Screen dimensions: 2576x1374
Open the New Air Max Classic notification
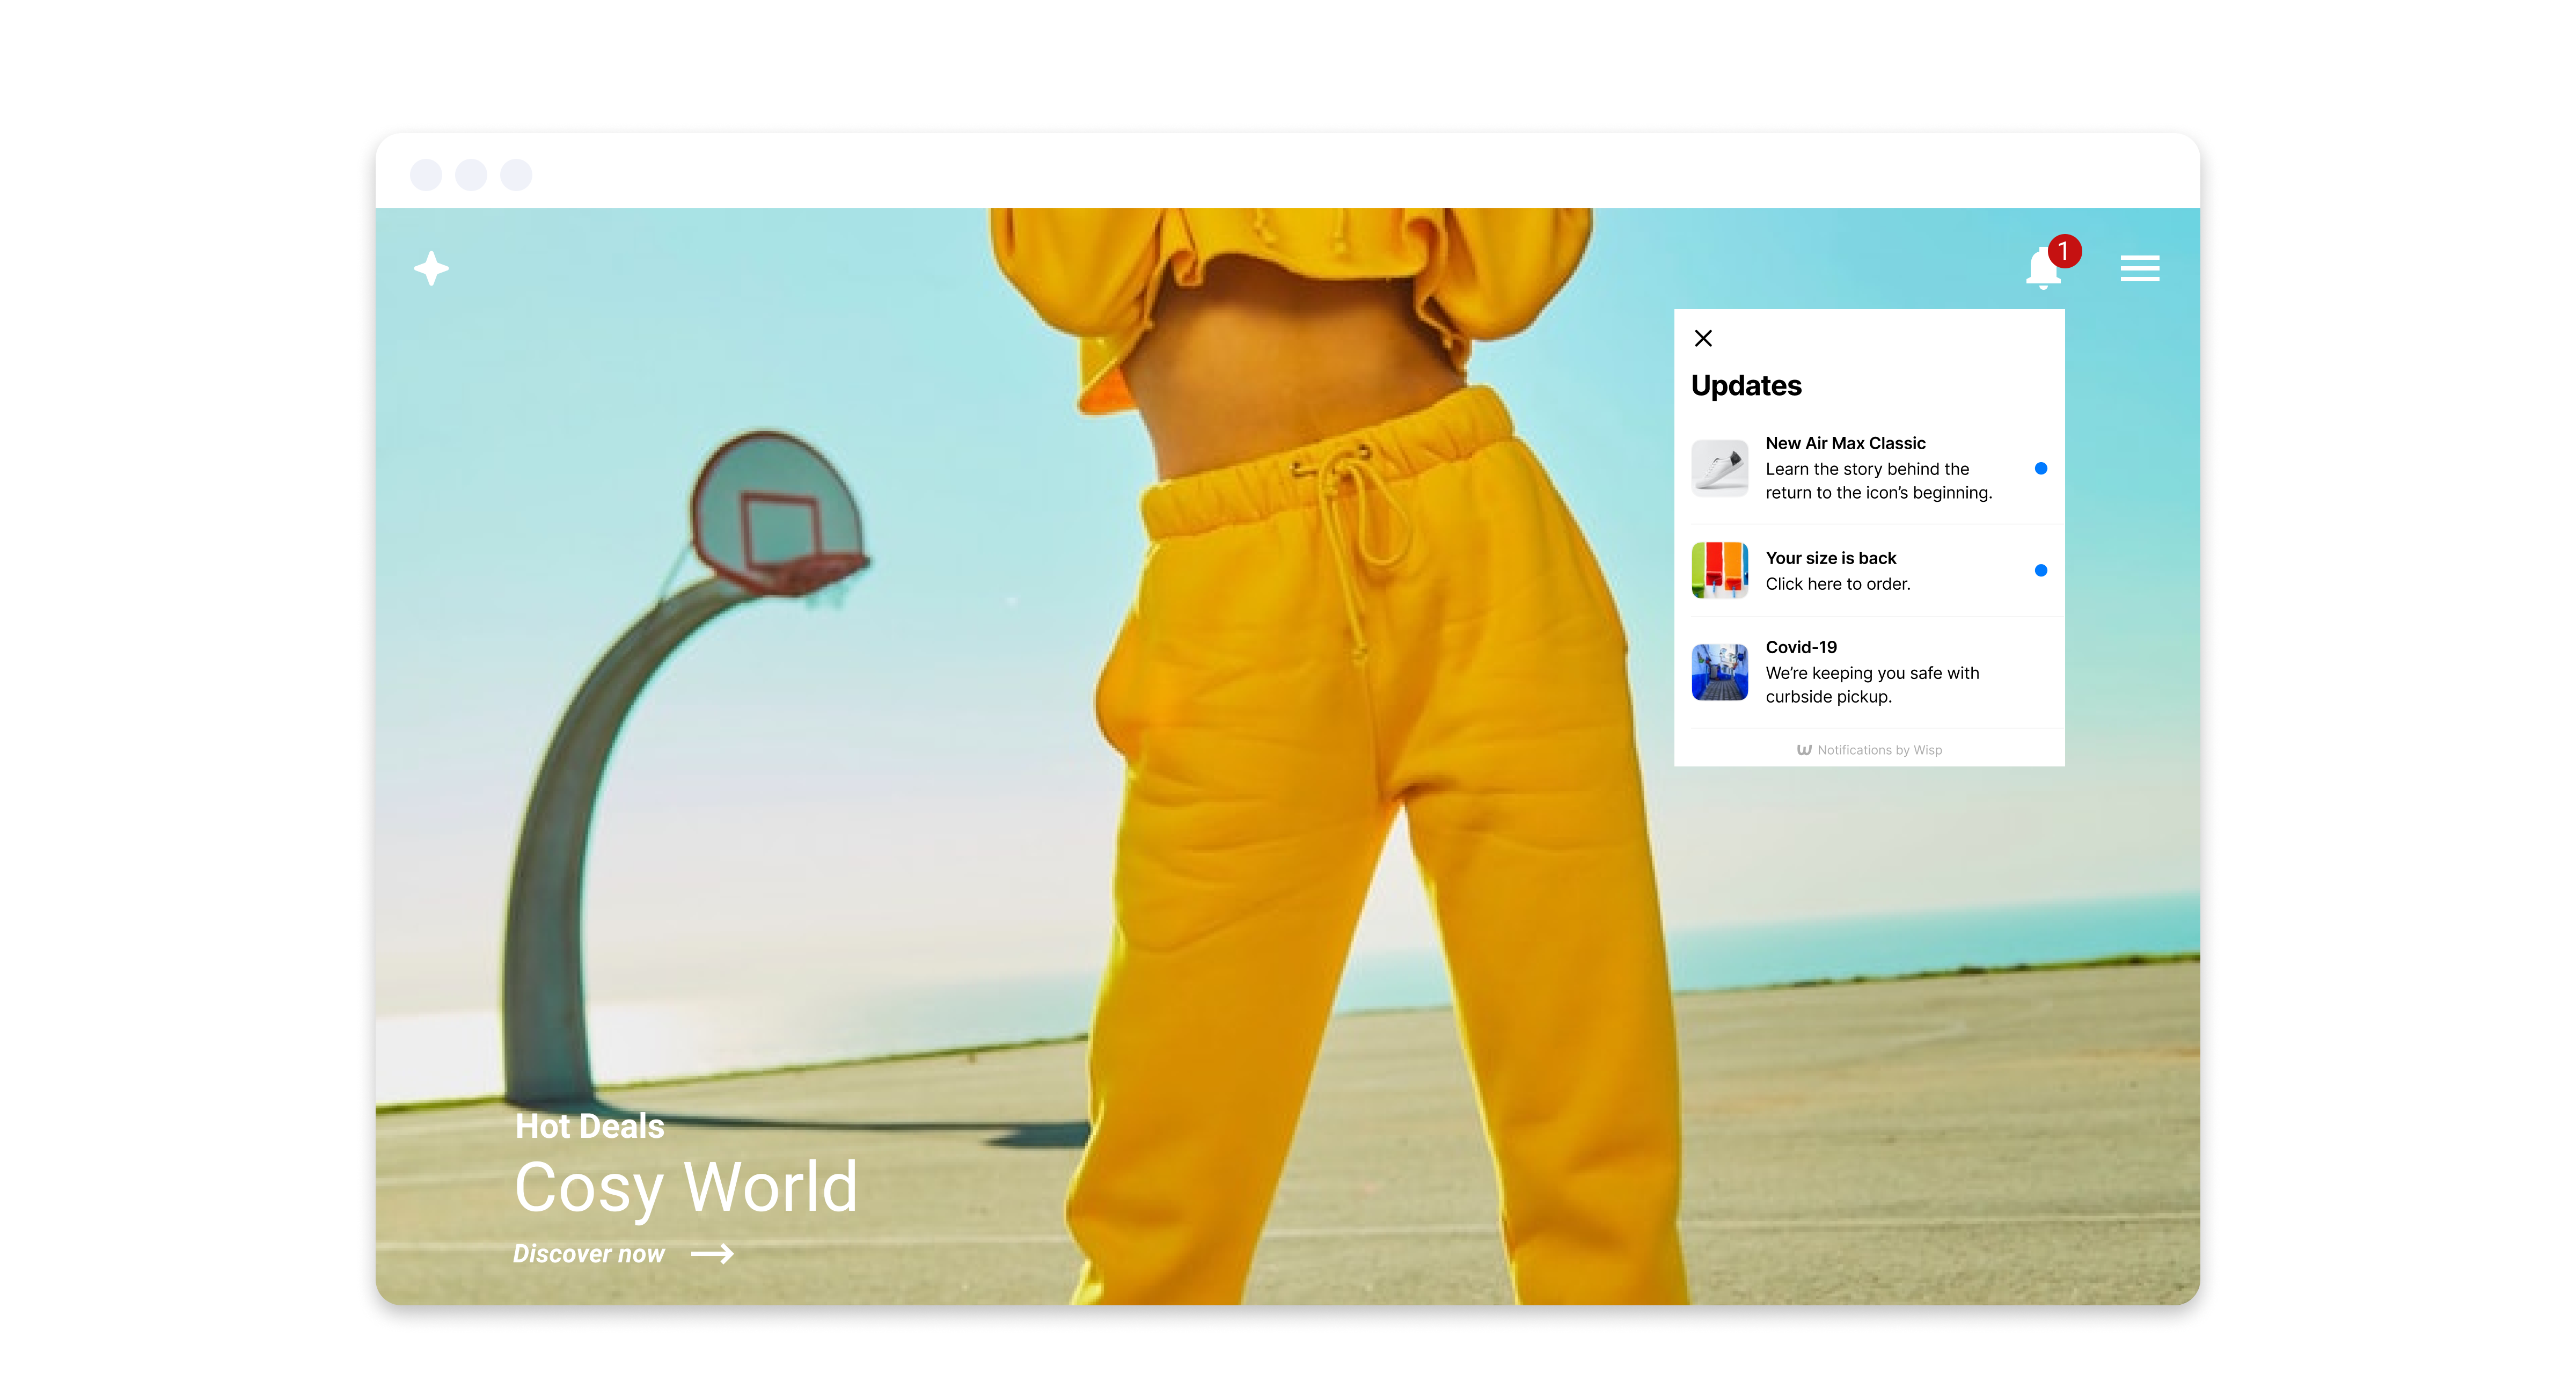(x=1869, y=468)
